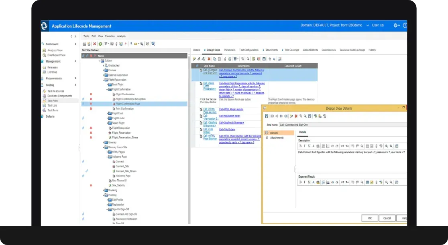Screen dimensions: 448x245
Task: Click the green refresh icon in the Test Plan toolbar
Action: tap(100, 44)
